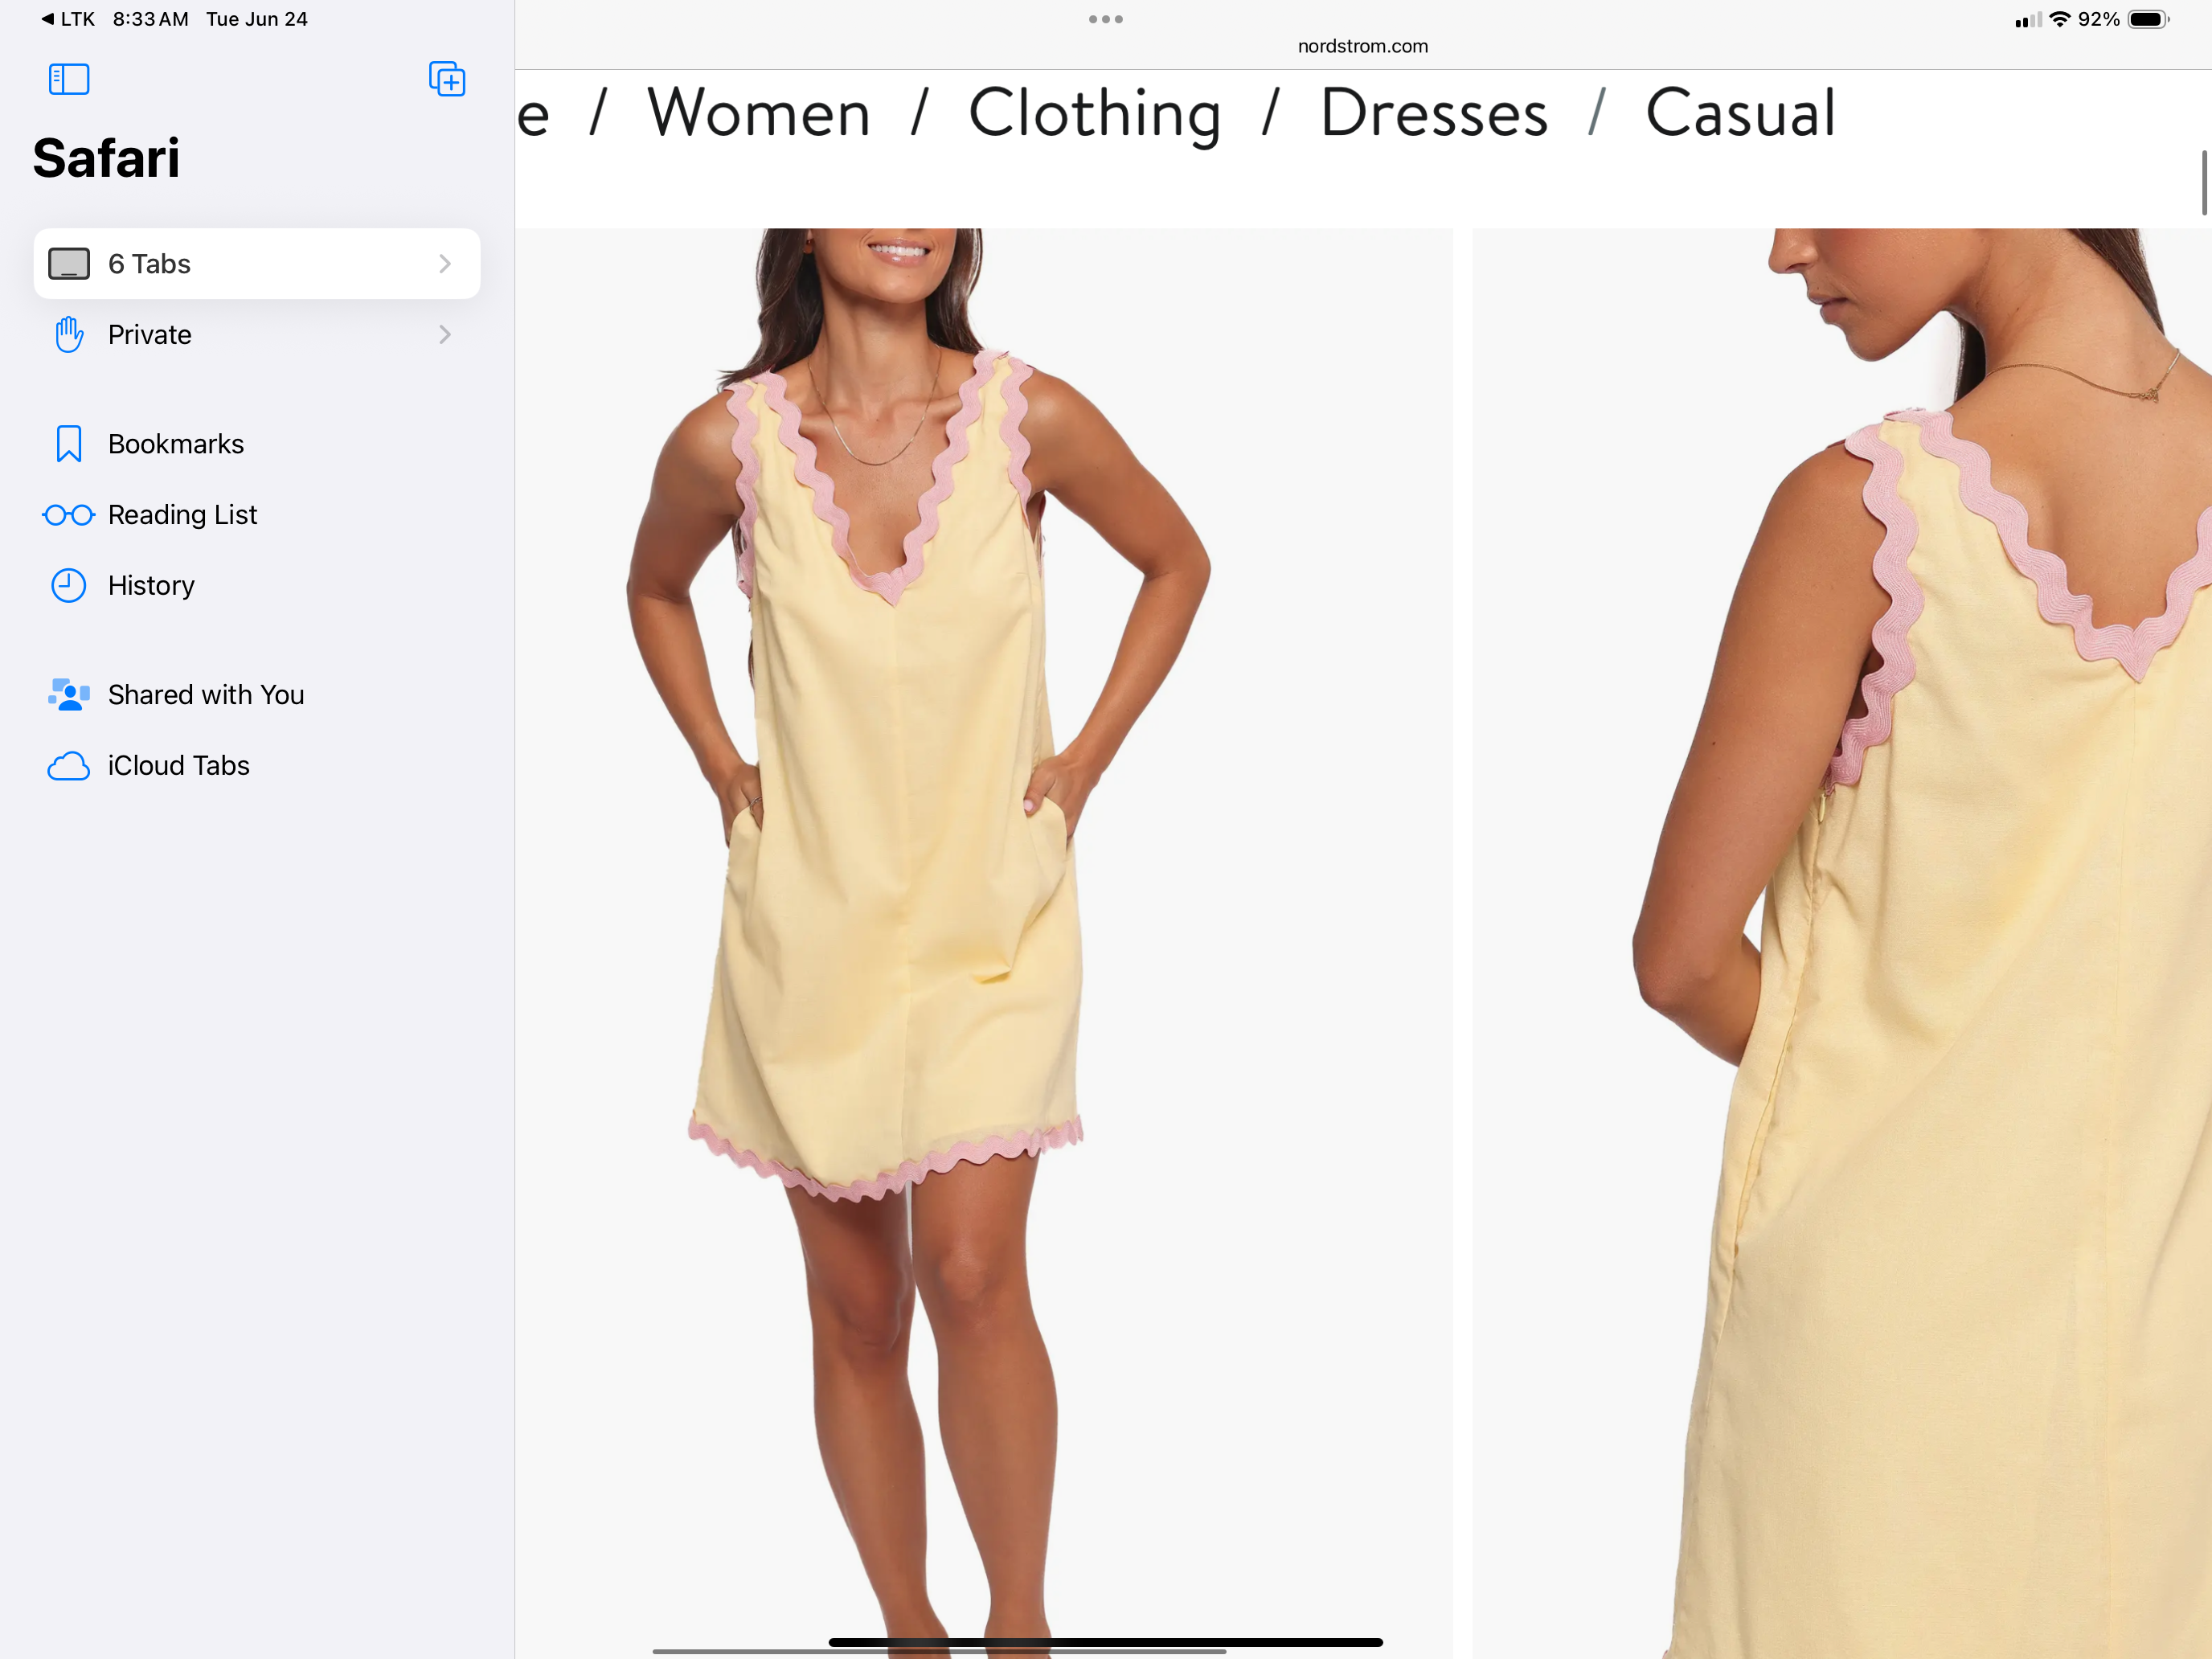Screen dimensions: 2212x1659
Task: Click the page vertical scrollbar
Action: 2203,183
